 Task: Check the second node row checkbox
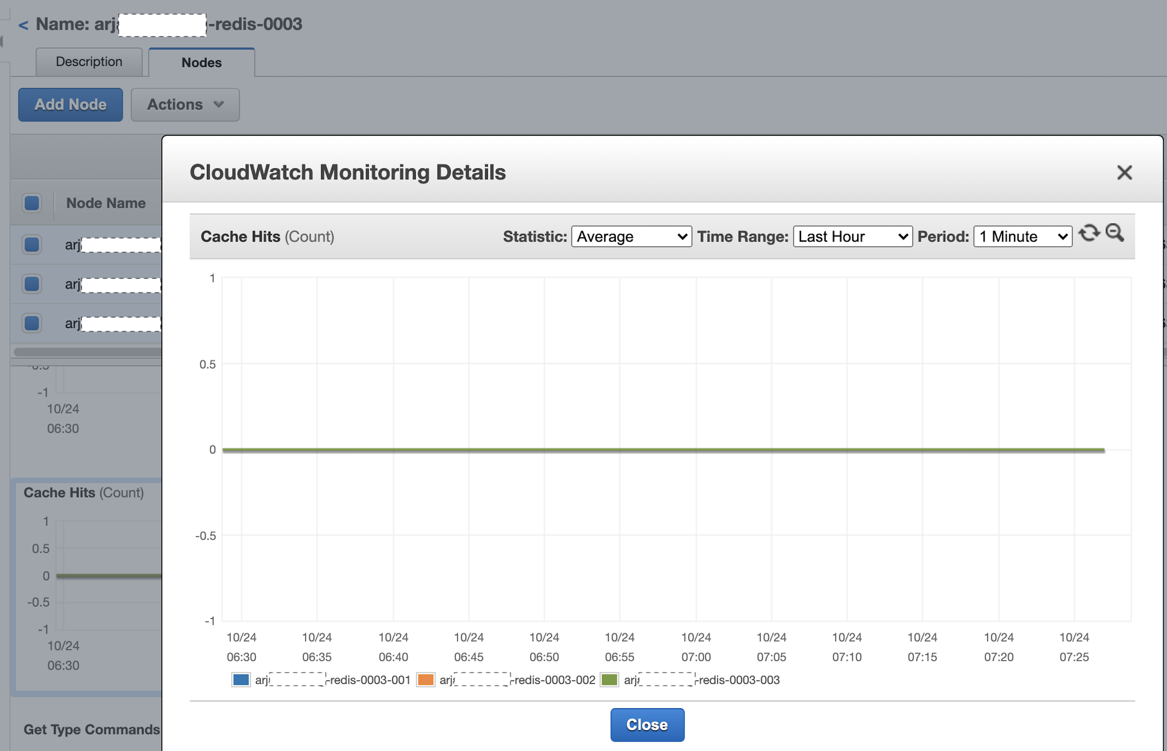(31, 284)
